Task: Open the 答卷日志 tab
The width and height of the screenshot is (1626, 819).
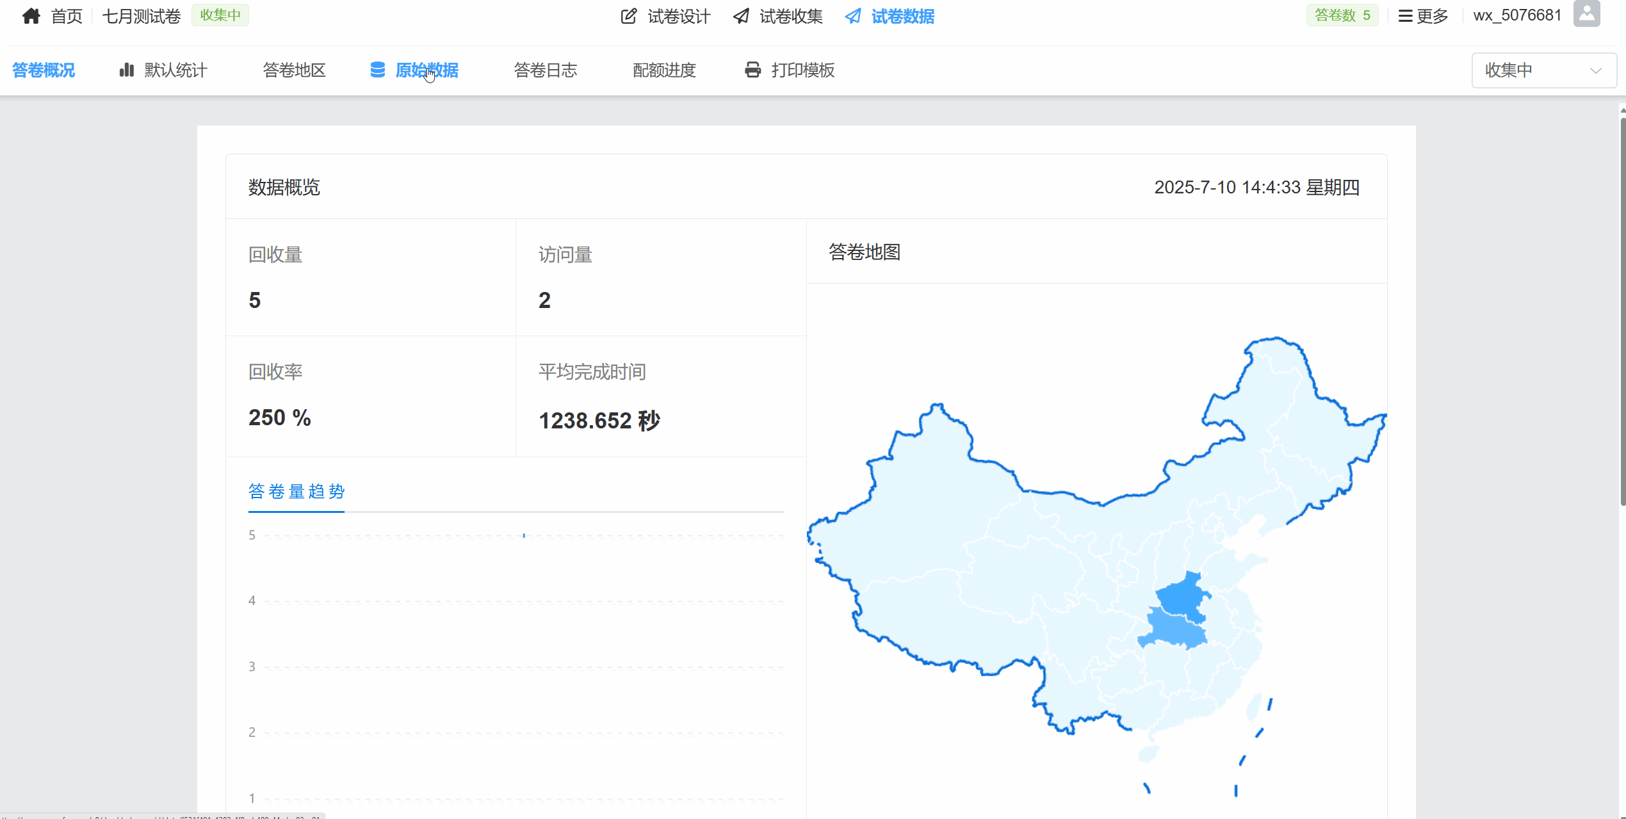Action: tap(545, 70)
